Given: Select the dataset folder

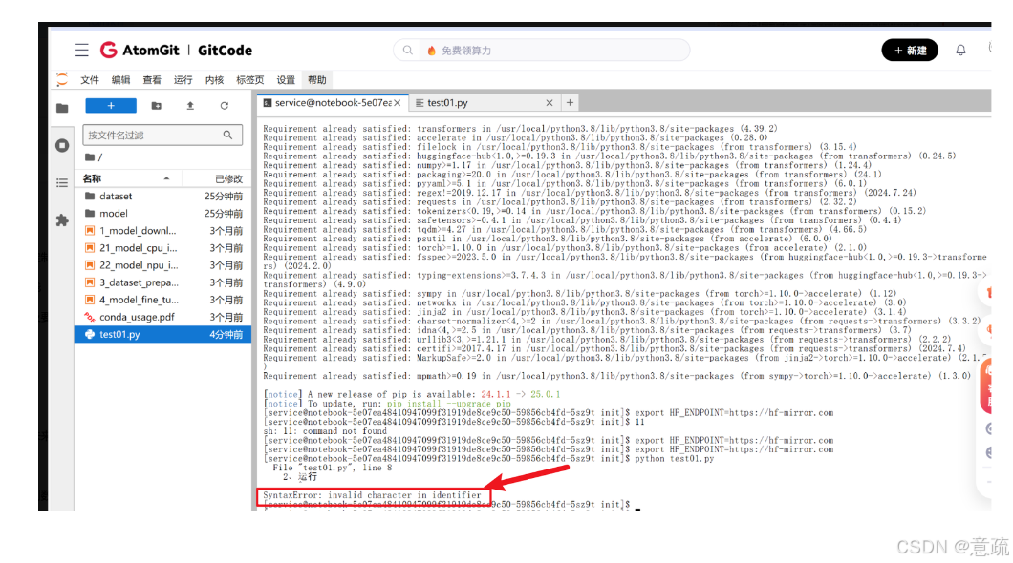Looking at the screenshot, I should [162, 196].
